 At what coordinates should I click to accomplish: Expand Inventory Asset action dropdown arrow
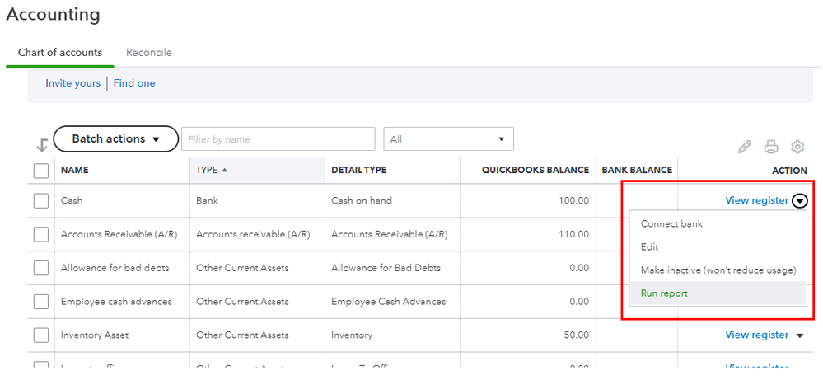tap(799, 335)
